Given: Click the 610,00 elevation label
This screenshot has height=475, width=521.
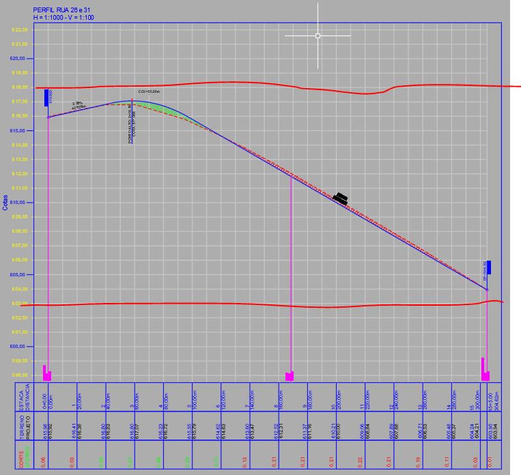Looking at the screenshot, I should (x=18, y=202).
